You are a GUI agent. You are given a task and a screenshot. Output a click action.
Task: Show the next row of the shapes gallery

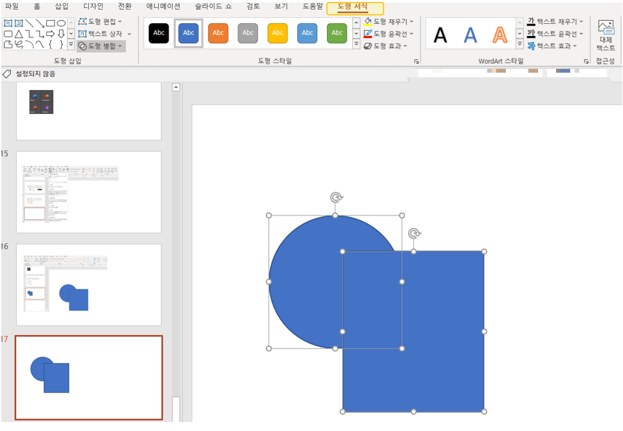point(71,33)
